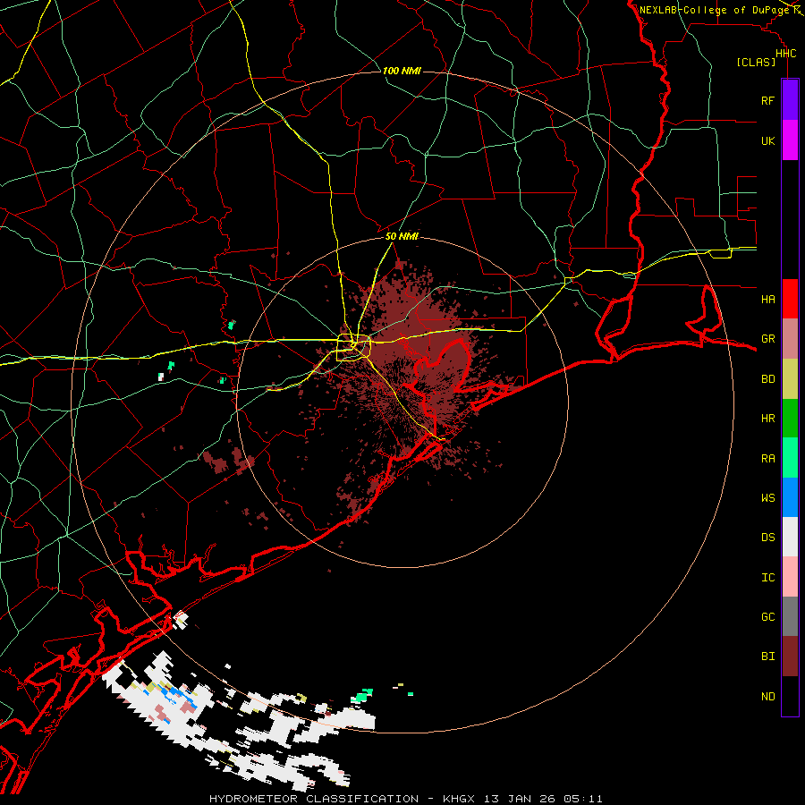Click the RF legend label
Viewport: 805px width, 805px height.
(x=767, y=100)
